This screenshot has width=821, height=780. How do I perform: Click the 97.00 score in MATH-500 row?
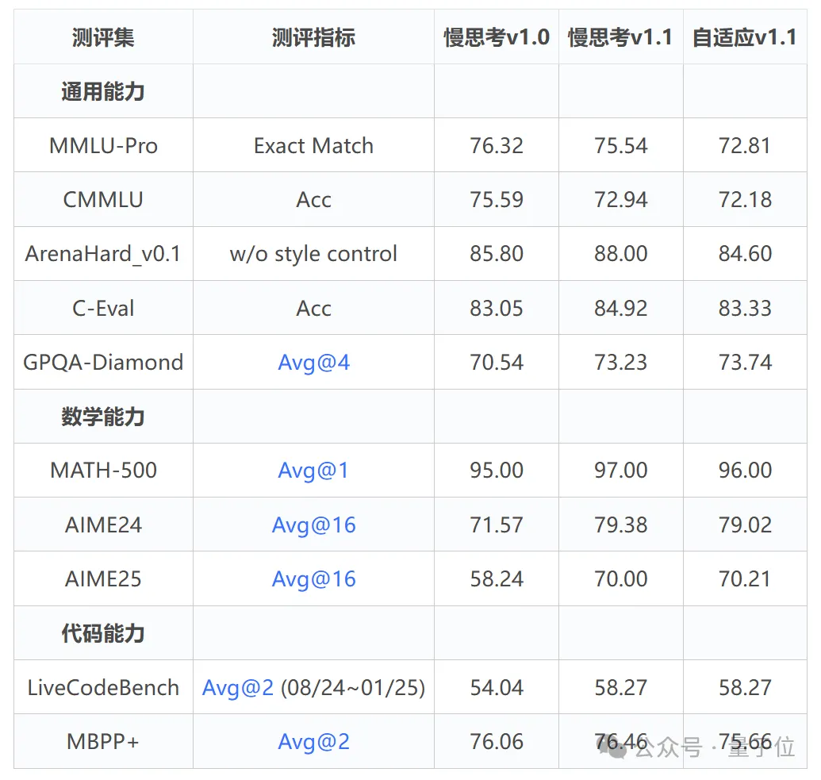coord(621,471)
